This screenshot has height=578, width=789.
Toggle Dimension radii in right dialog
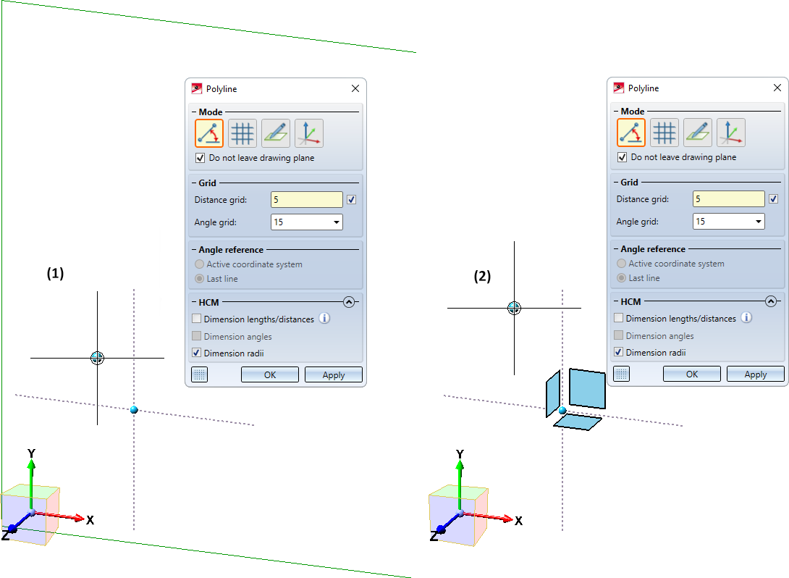[619, 353]
